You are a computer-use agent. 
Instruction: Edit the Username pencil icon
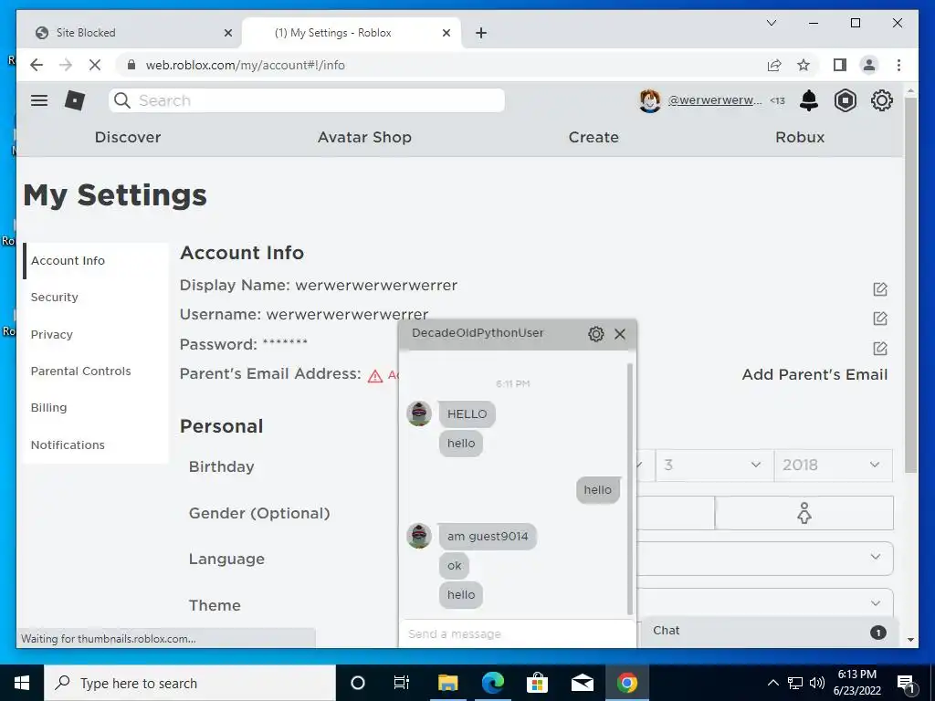[880, 319]
